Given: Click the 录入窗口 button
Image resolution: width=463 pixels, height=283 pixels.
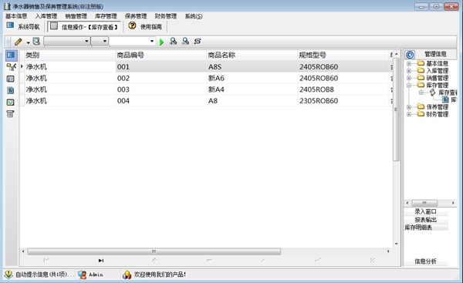Looking at the screenshot, I should coord(425,211).
